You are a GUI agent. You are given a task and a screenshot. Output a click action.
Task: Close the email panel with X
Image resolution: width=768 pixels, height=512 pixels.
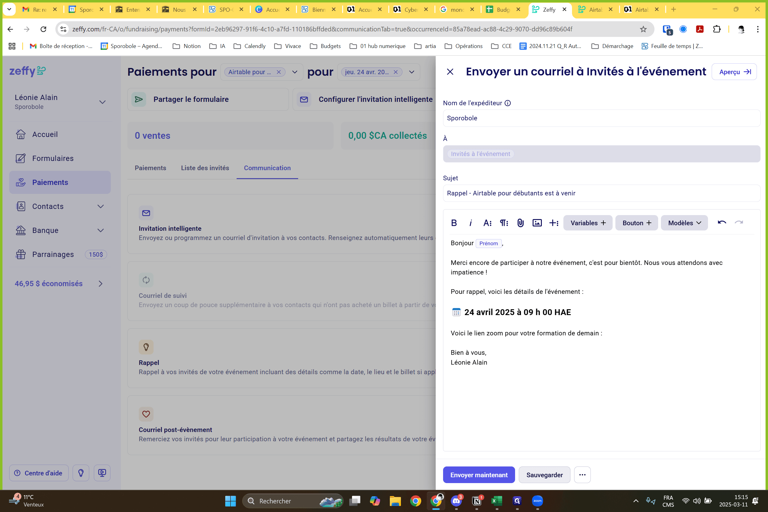450,71
